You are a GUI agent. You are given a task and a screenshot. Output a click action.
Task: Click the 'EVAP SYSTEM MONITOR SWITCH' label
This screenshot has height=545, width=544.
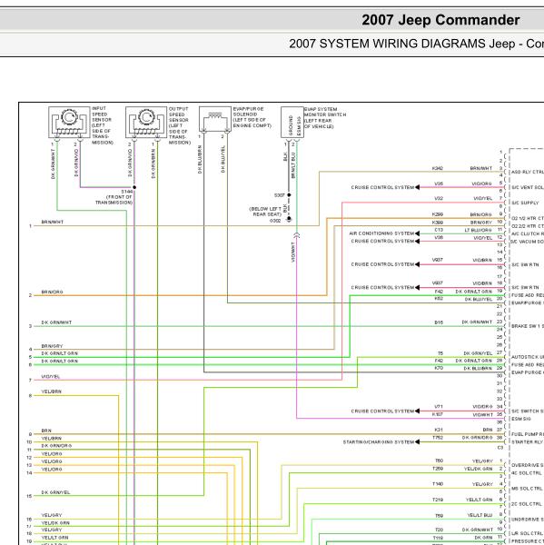[x=325, y=118]
